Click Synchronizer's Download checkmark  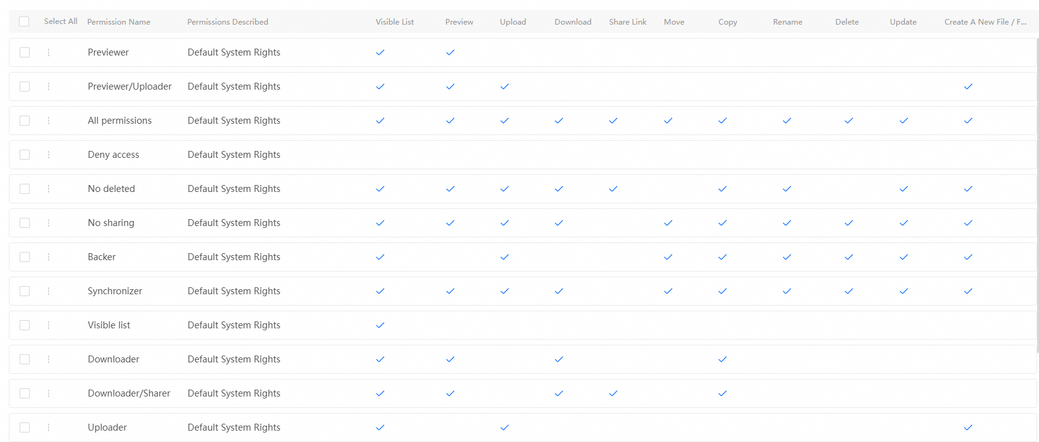pos(559,291)
